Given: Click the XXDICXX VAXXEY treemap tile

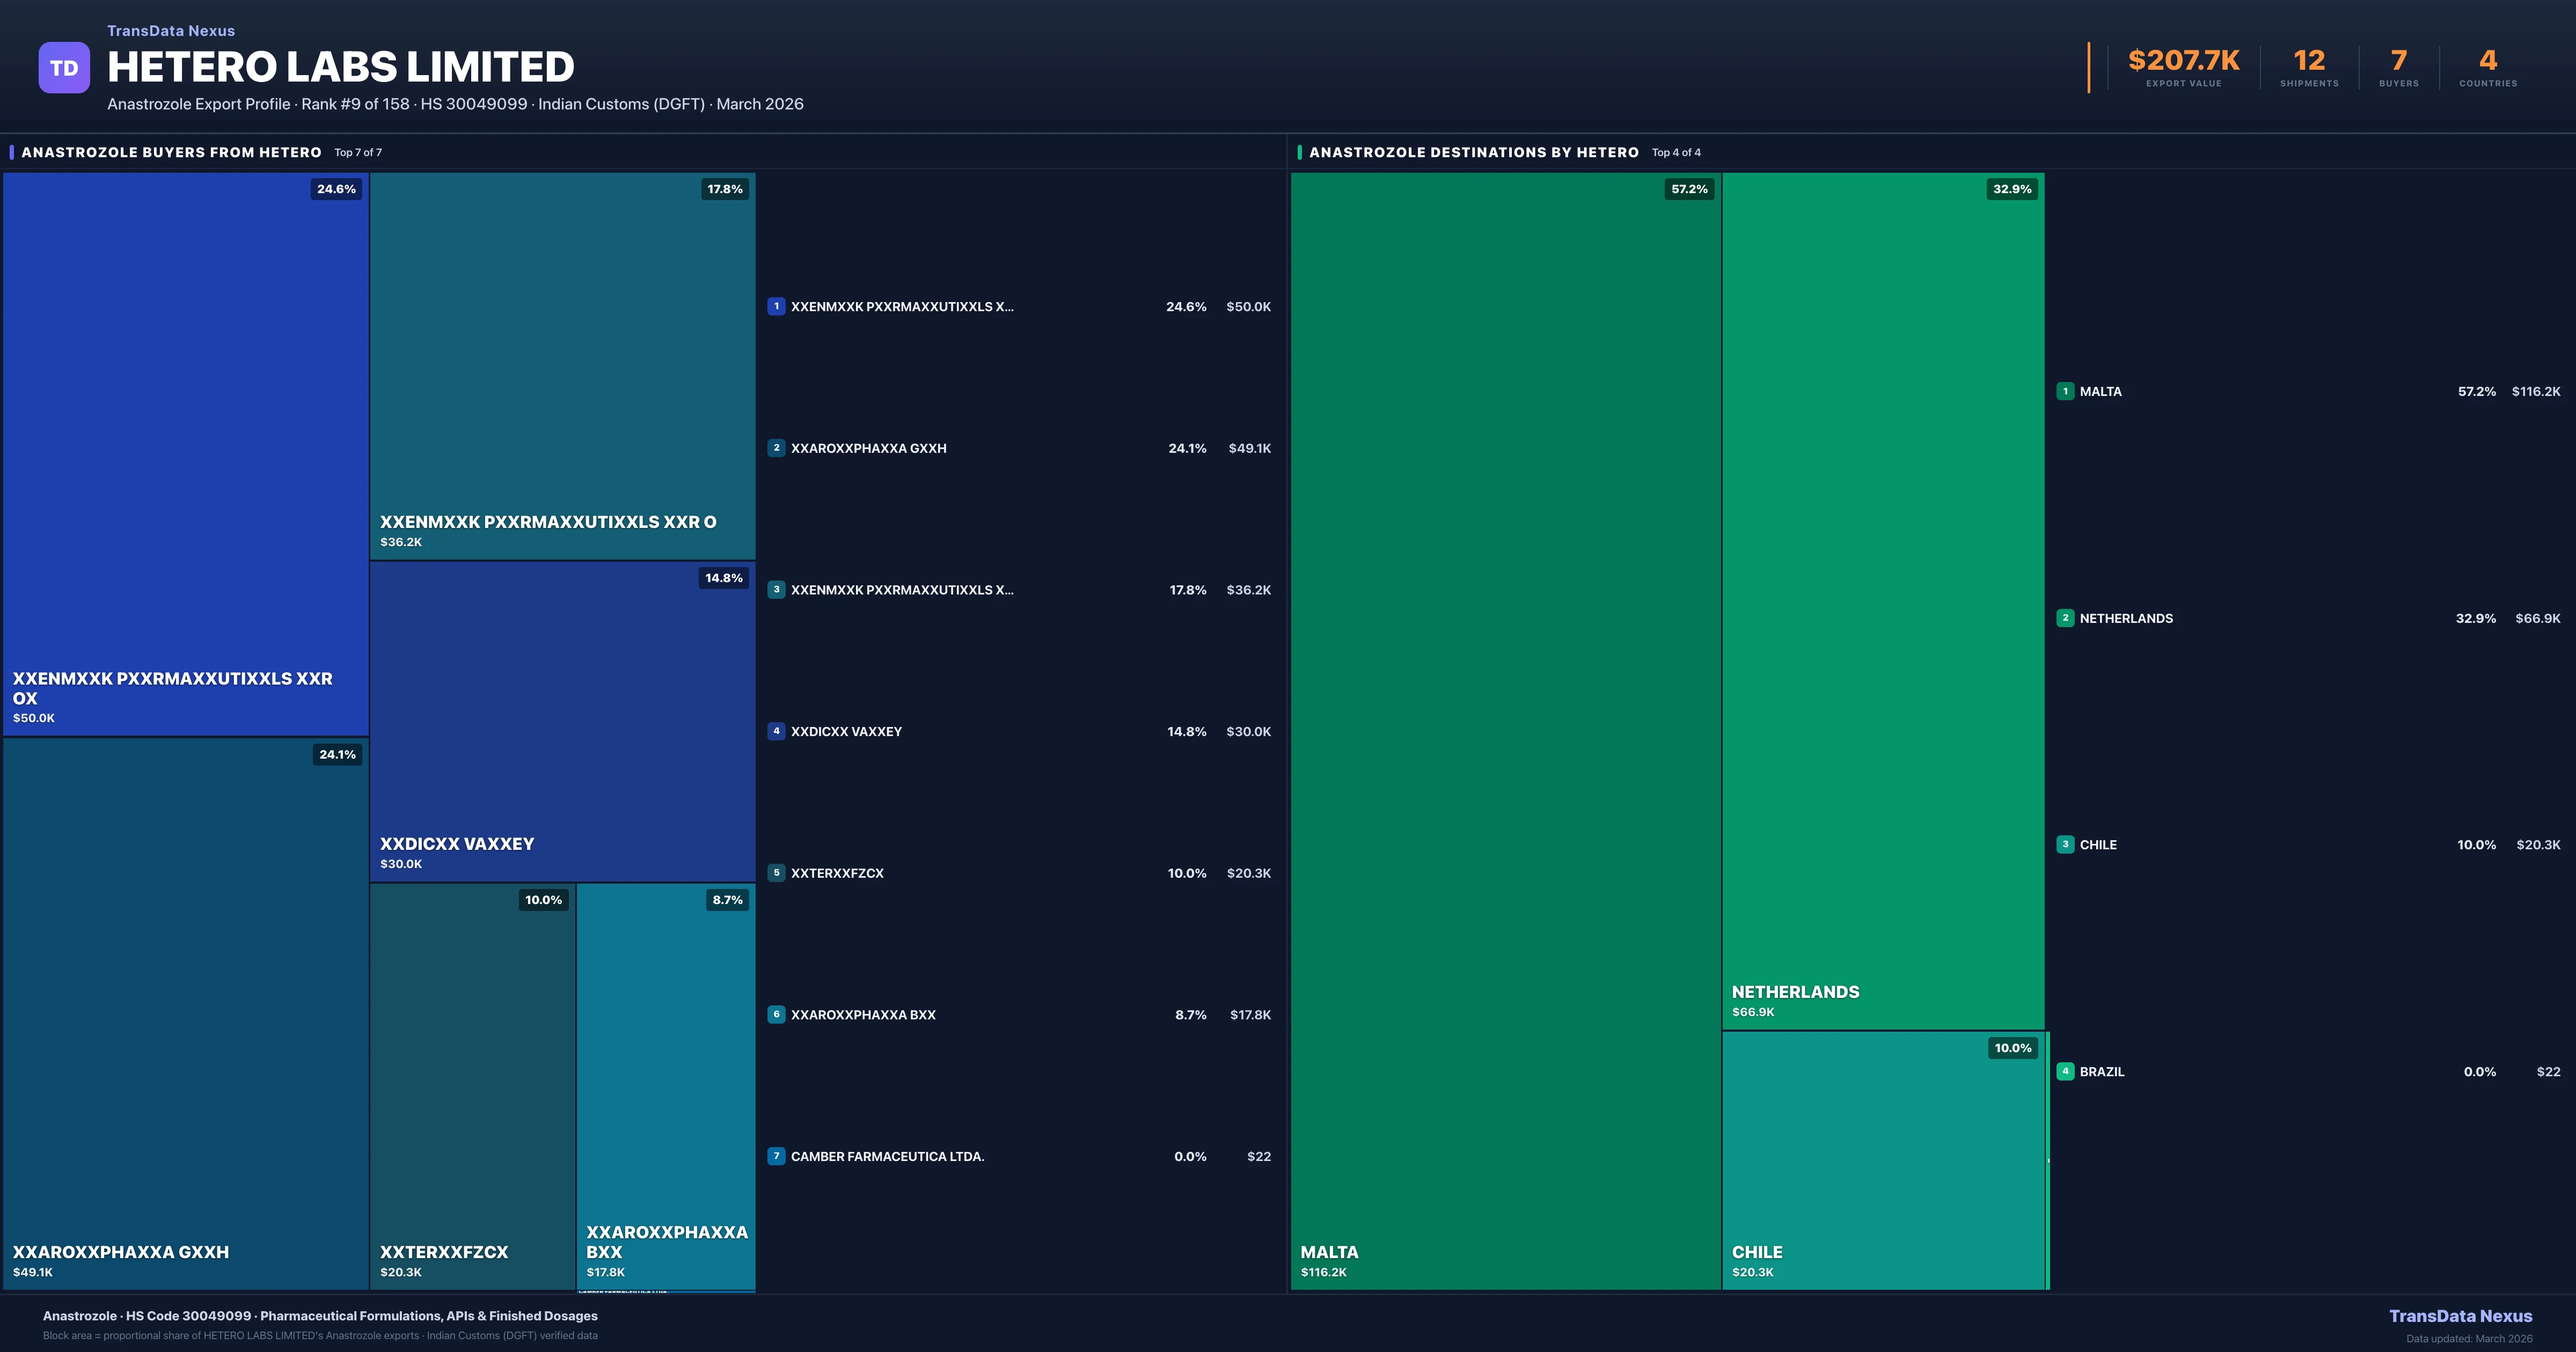Looking at the screenshot, I should [x=562, y=720].
